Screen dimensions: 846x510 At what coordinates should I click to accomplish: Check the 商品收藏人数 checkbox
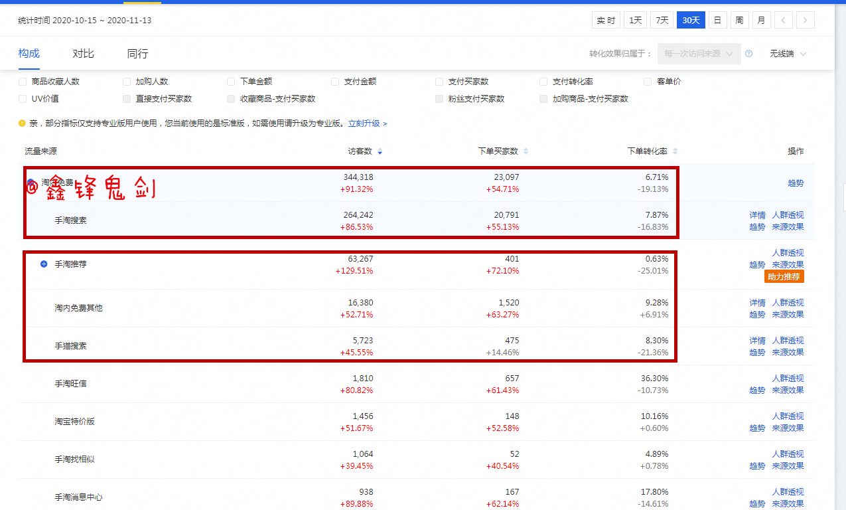(23, 82)
